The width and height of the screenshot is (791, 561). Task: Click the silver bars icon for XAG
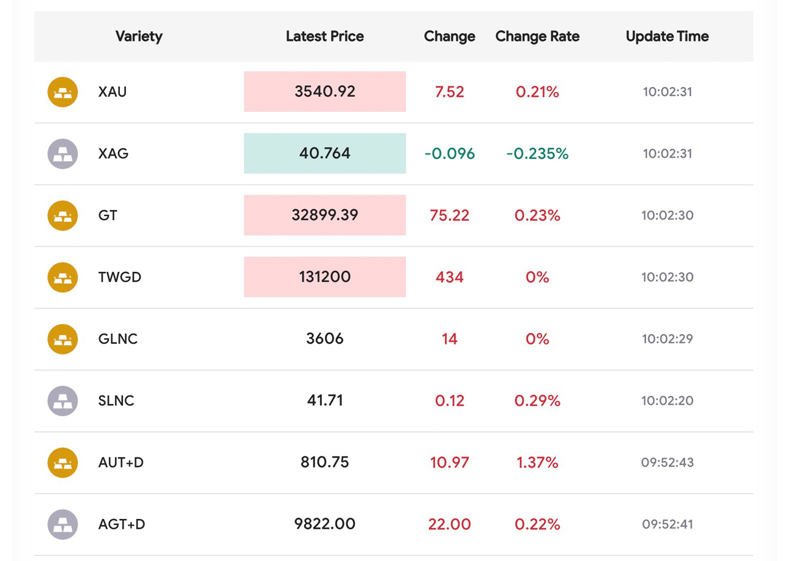(x=63, y=154)
